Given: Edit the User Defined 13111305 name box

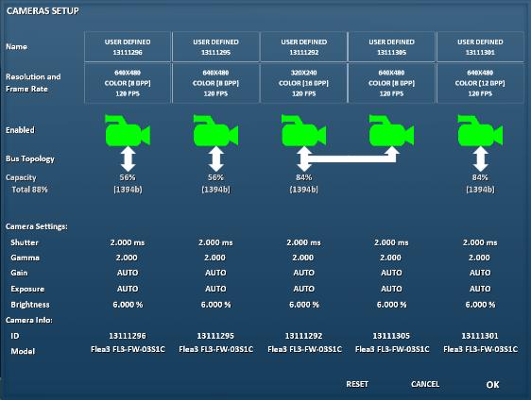Looking at the screenshot, I should (x=391, y=47).
